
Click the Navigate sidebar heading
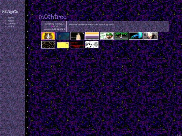tap(10, 11)
